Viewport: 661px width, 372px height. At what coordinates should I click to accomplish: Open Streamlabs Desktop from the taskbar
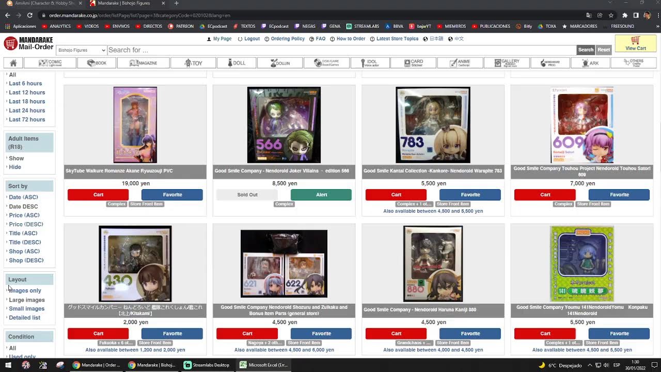coord(207,365)
